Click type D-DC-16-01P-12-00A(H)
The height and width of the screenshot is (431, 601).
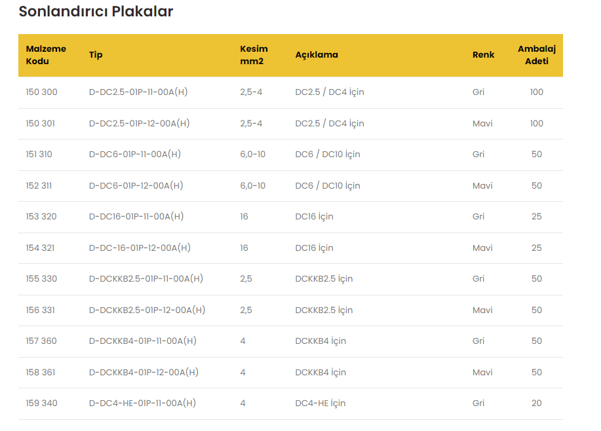(140, 248)
